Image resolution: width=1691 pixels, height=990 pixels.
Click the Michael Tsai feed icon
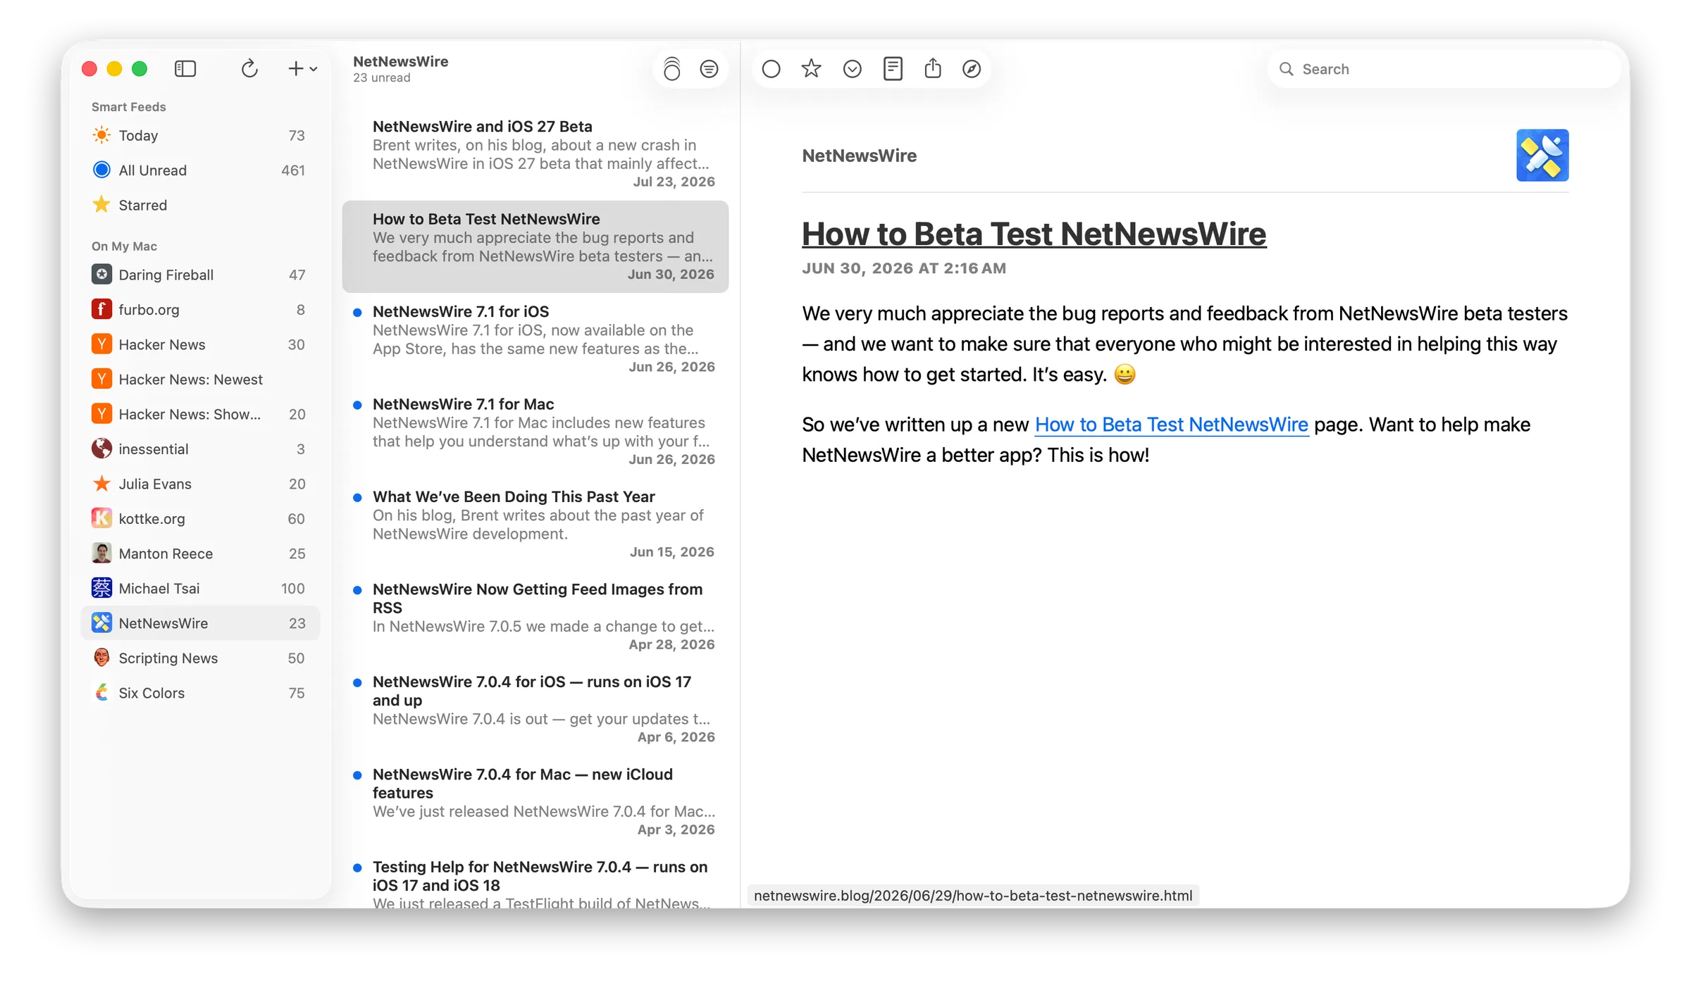pos(101,588)
